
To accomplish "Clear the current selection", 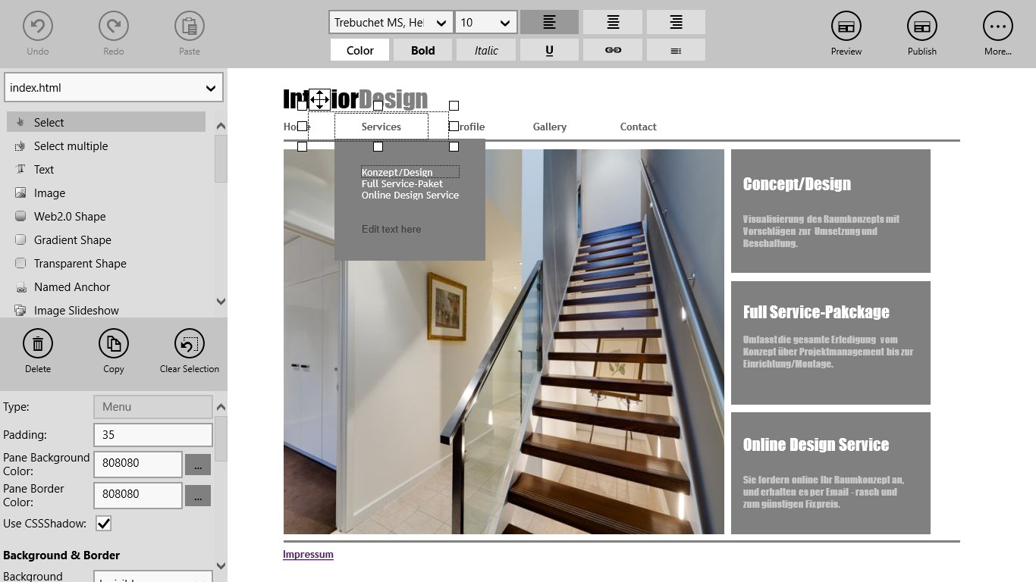I will point(190,344).
